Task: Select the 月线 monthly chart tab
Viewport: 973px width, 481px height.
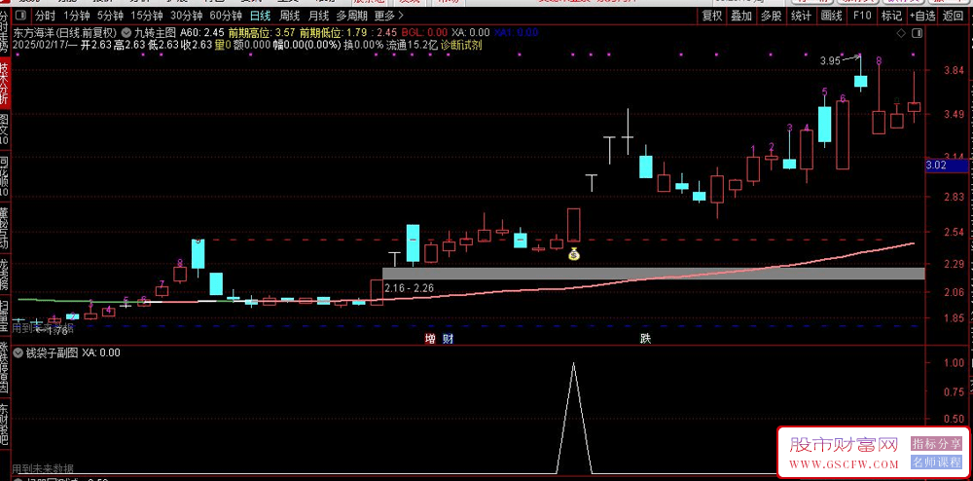Action: click(319, 15)
